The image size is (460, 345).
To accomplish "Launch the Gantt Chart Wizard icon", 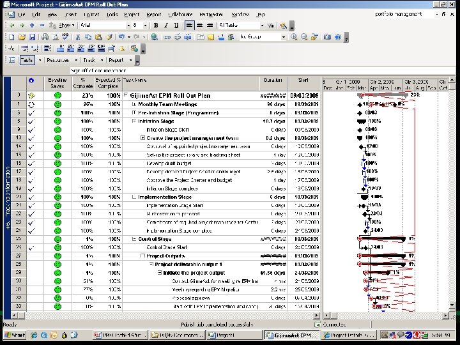I will 283,26.
